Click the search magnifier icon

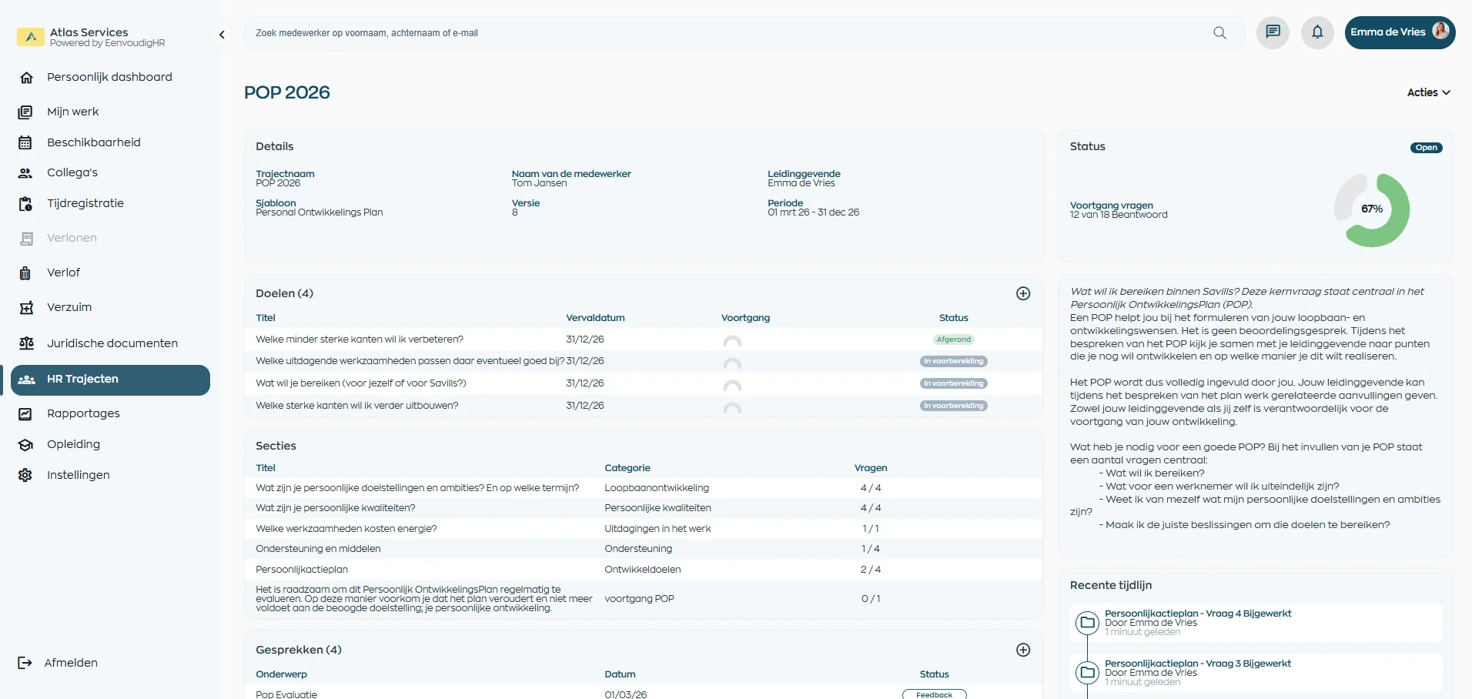pyautogui.click(x=1219, y=33)
